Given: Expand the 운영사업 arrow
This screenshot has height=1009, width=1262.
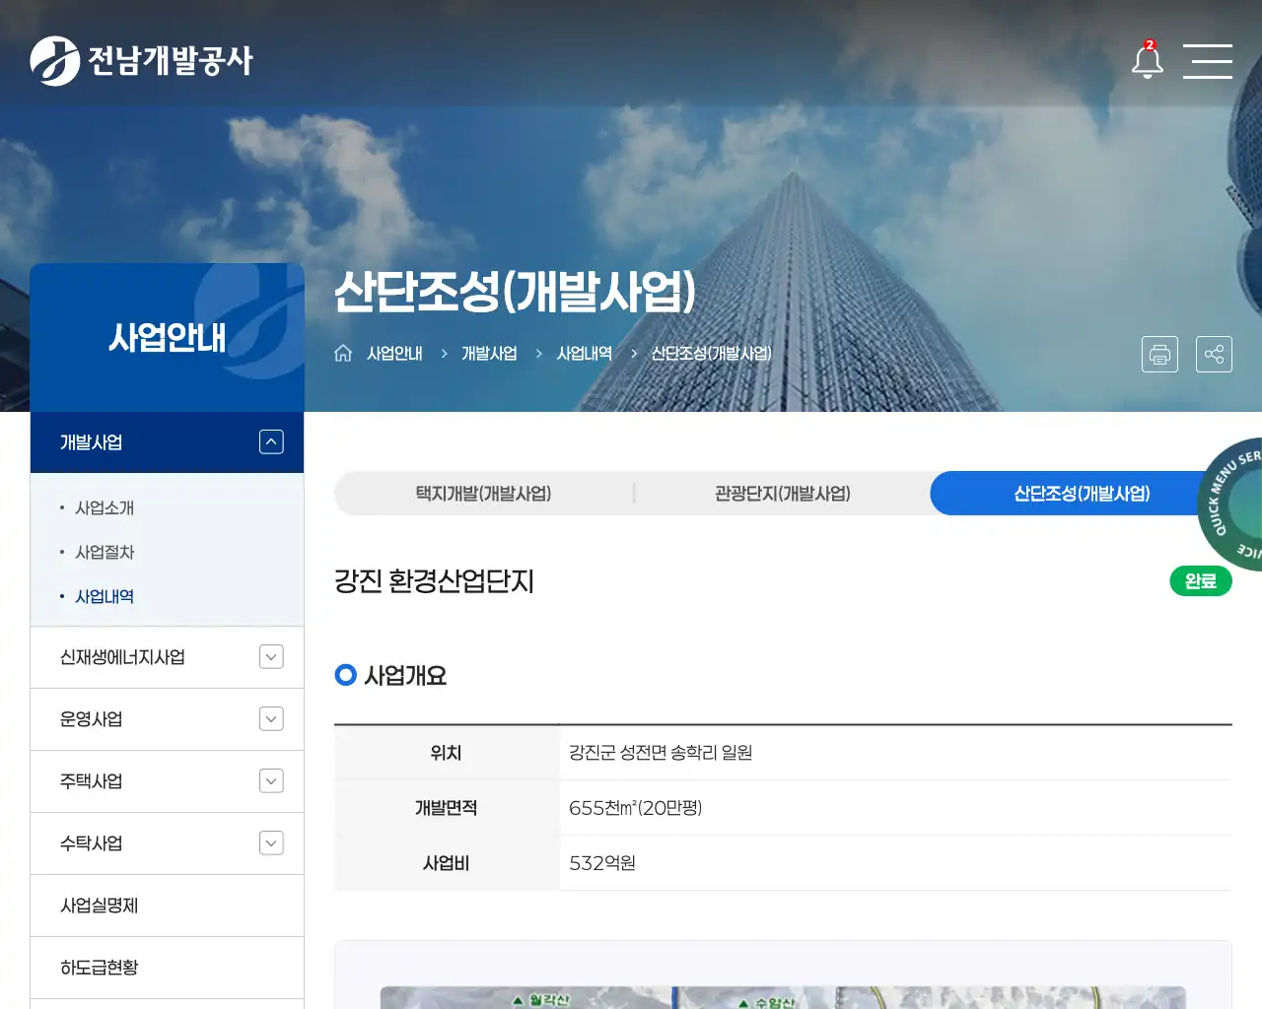Looking at the screenshot, I should [x=271, y=719].
